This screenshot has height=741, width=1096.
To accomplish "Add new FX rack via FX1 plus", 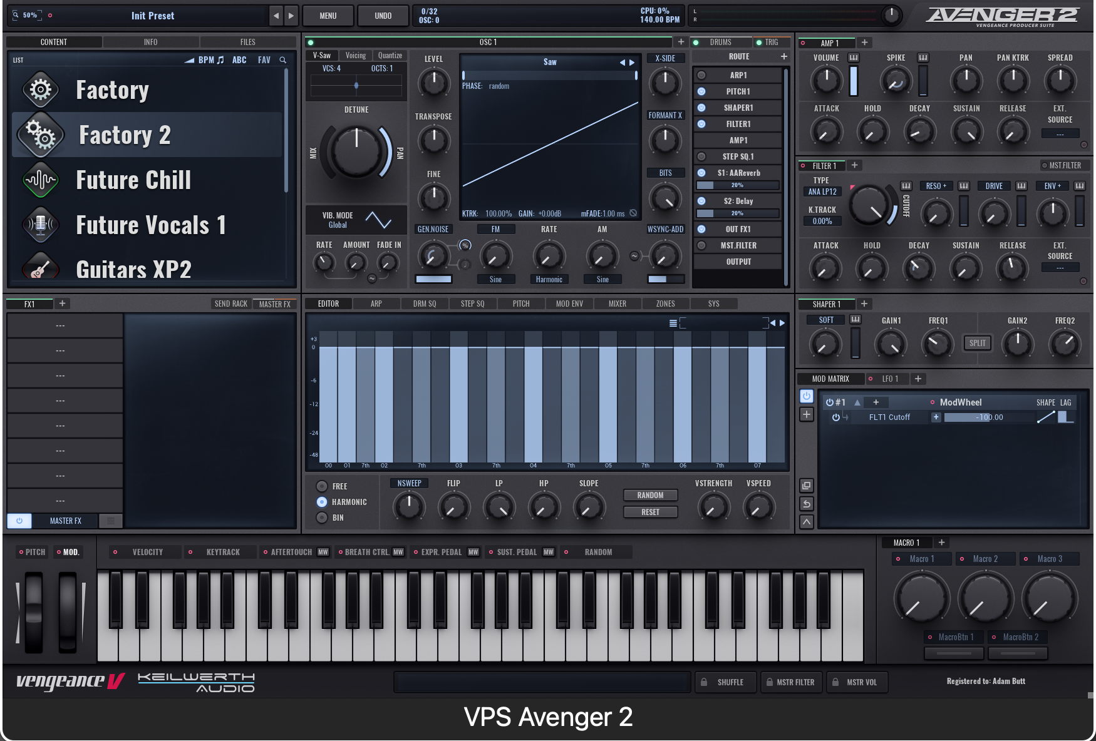I will (x=62, y=304).
